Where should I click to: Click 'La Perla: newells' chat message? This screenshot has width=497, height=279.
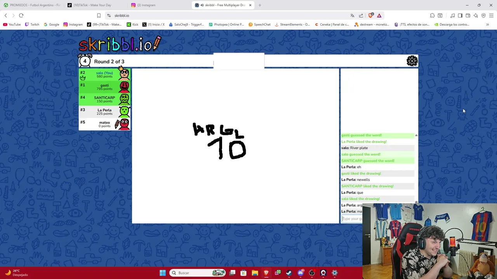(356, 179)
